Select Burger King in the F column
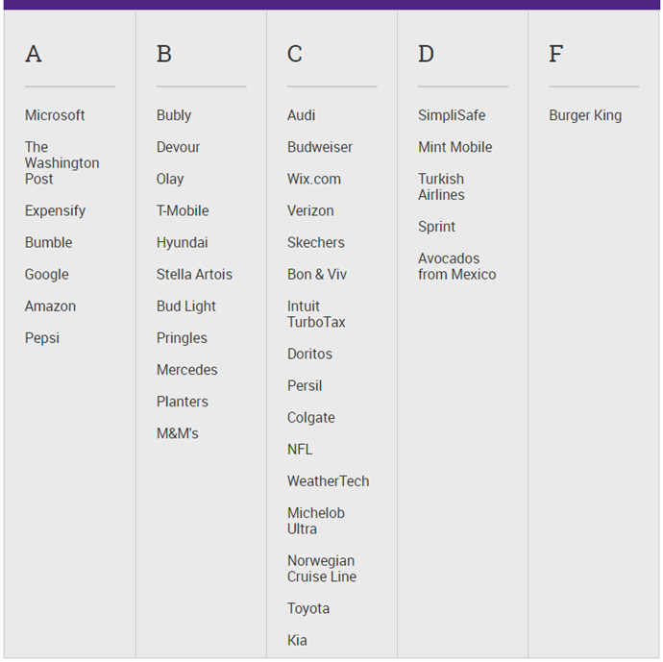 (585, 115)
